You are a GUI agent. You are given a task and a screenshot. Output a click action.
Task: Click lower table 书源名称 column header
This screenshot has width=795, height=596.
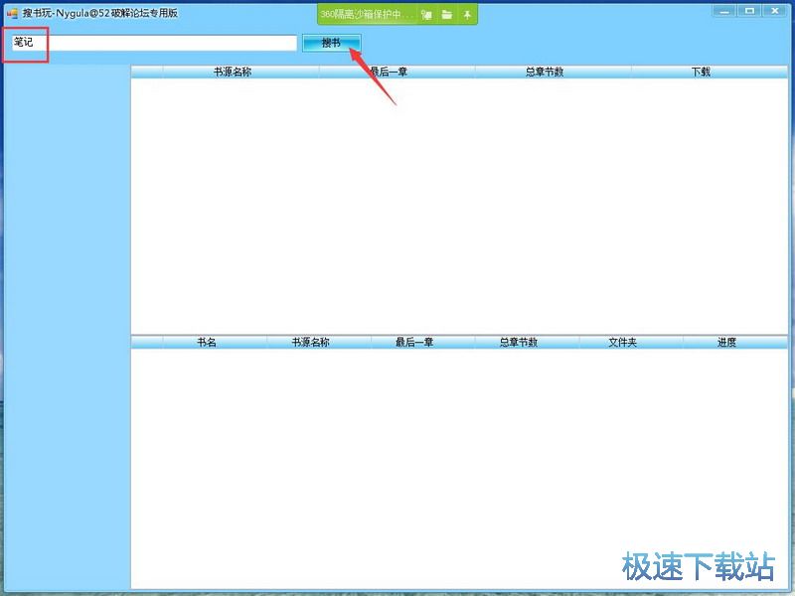pyautogui.click(x=310, y=342)
